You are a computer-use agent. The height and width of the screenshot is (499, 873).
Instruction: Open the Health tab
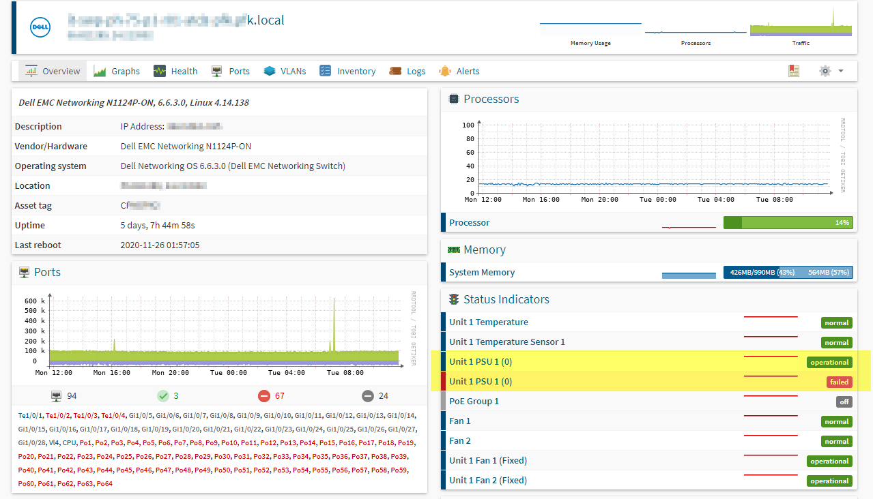pos(175,71)
